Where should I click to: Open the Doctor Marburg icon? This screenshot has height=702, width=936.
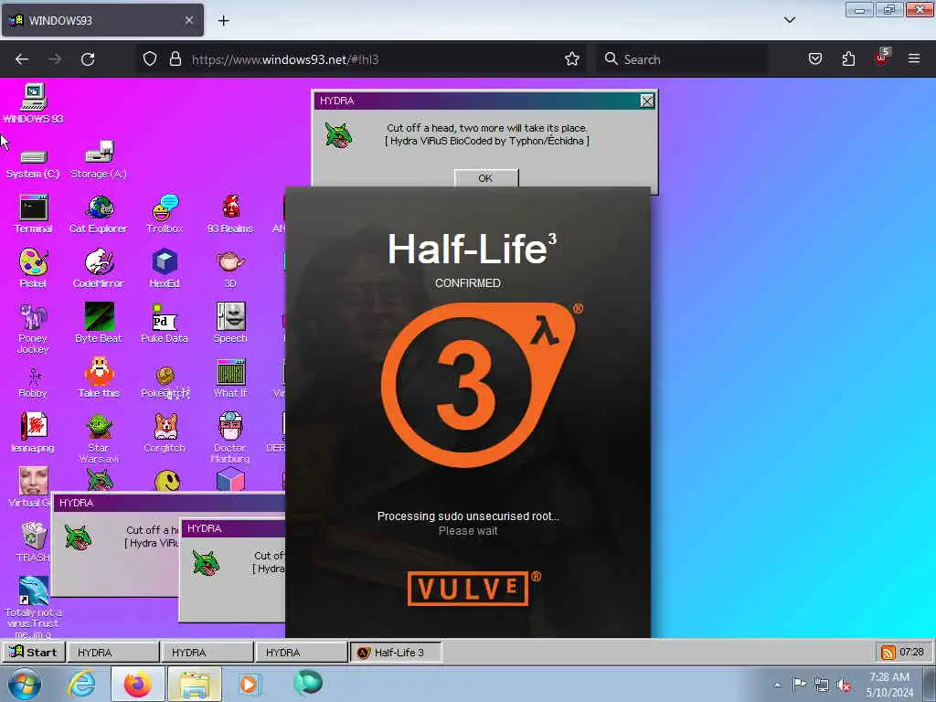click(x=230, y=438)
